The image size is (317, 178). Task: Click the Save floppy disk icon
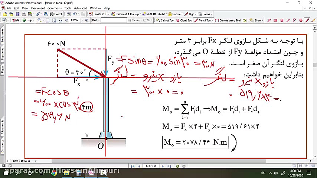click(x=17, y=14)
